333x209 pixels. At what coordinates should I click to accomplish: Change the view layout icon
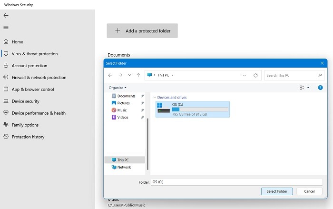302,88
